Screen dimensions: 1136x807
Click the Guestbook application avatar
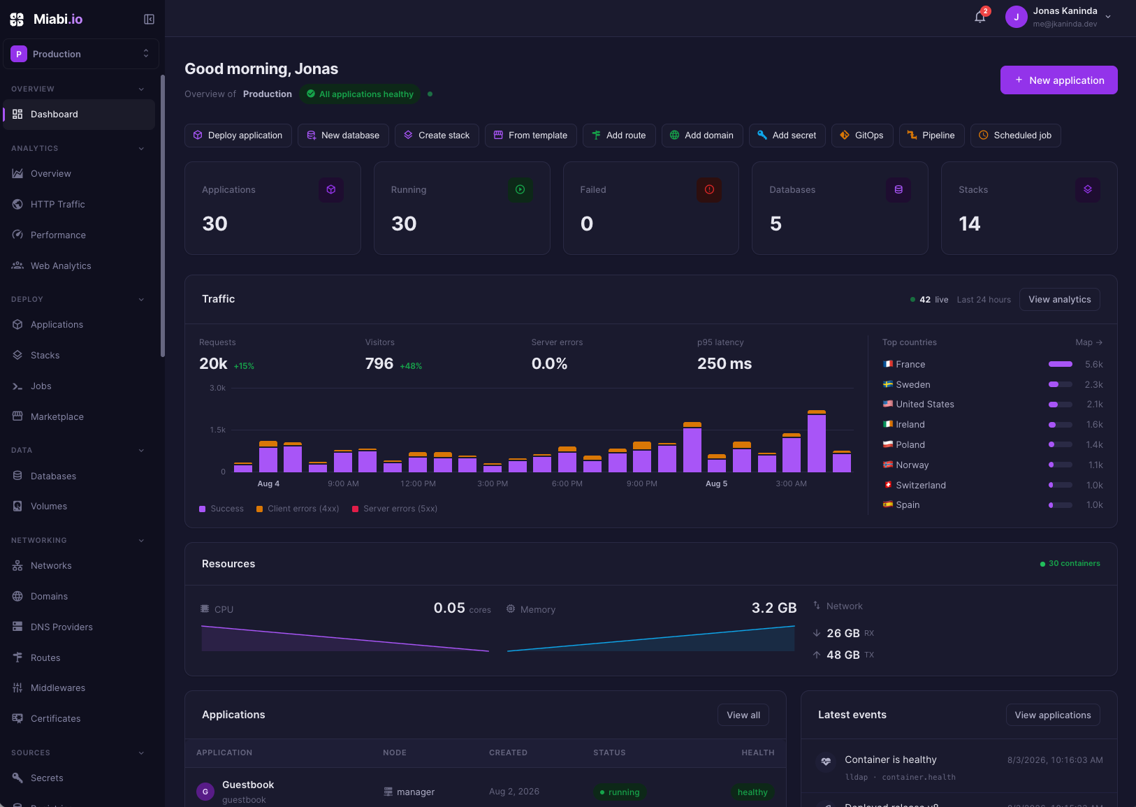tap(205, 792)
